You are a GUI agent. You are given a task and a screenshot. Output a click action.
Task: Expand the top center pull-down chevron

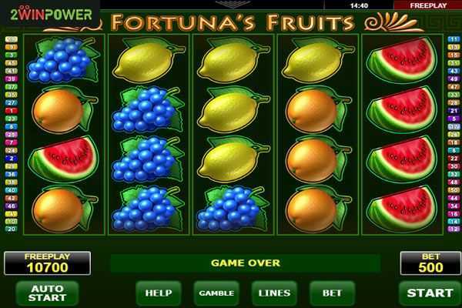coord(233,4)
